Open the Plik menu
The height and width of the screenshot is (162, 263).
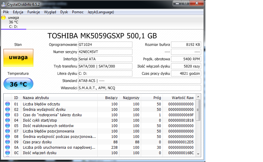coord(6,12)
